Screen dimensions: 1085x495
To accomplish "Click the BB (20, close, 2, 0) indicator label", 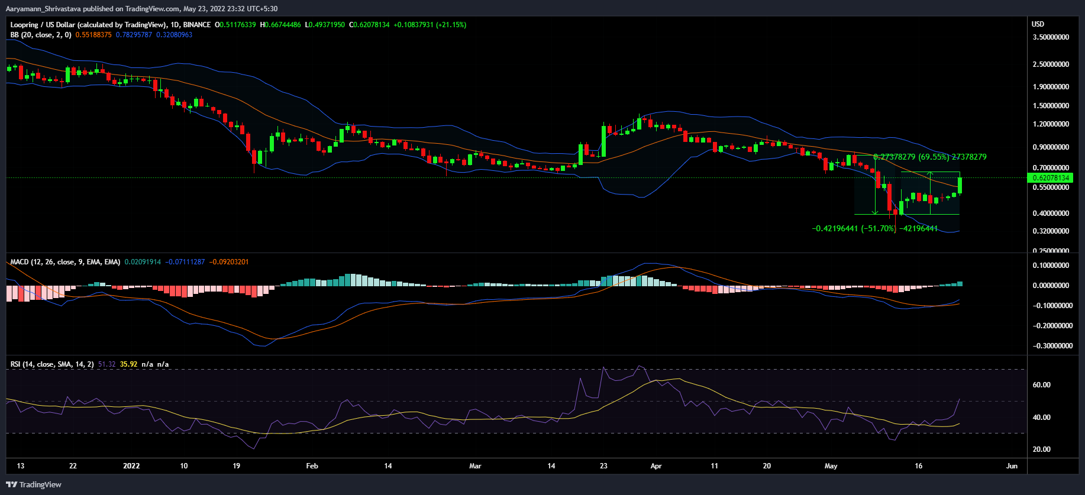I will pos(41,35).
